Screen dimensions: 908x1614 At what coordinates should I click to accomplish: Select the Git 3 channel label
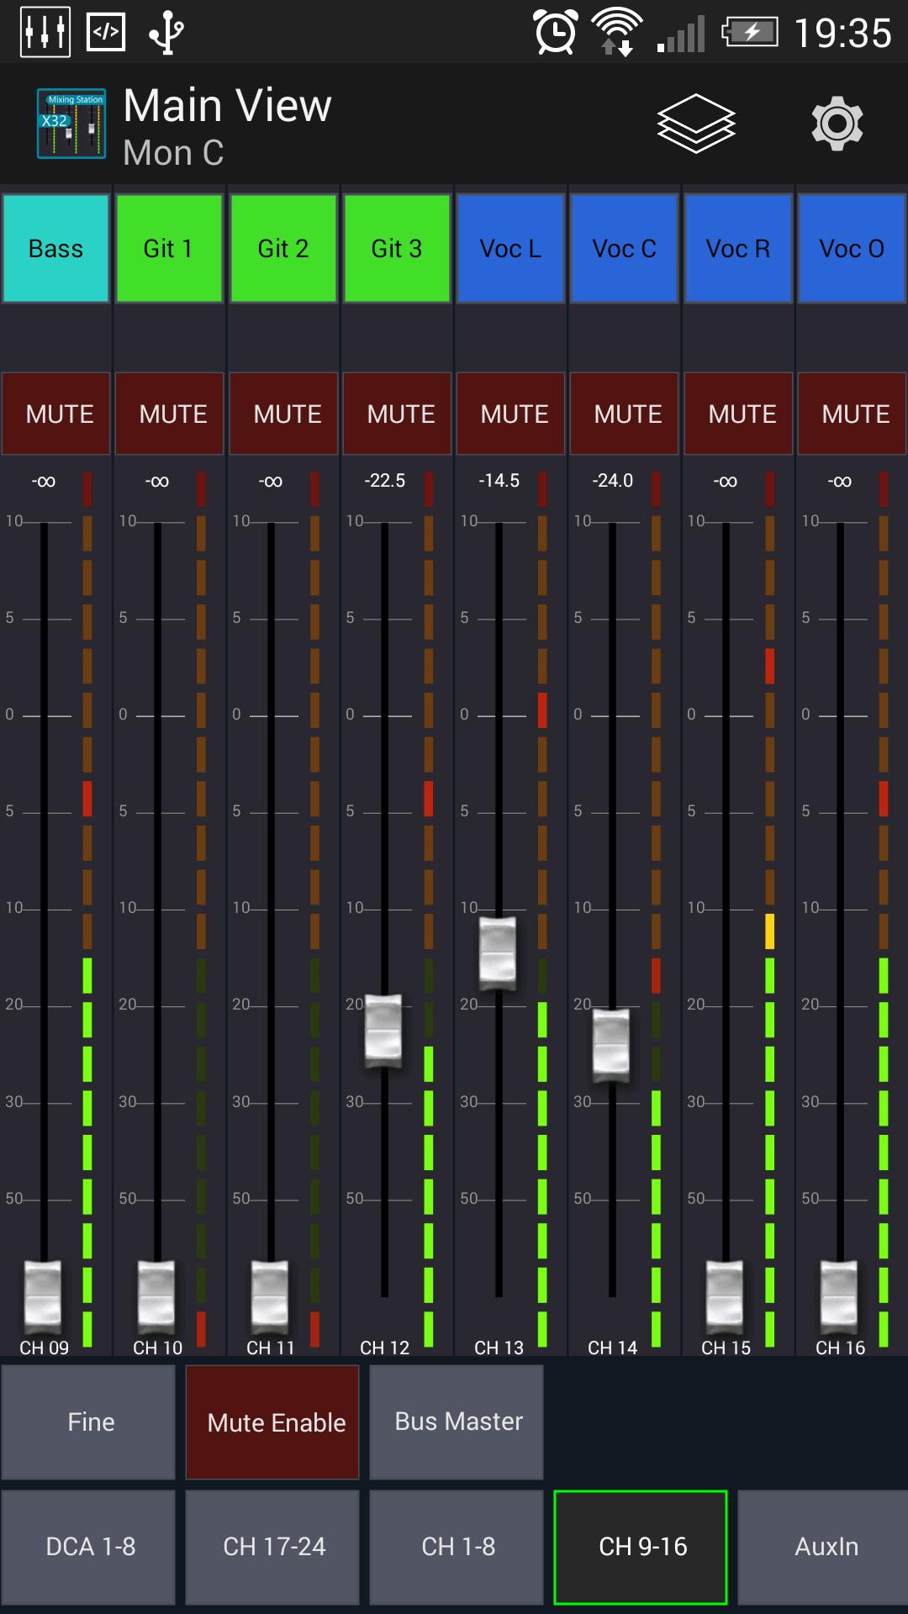click(x=396, y=249)
